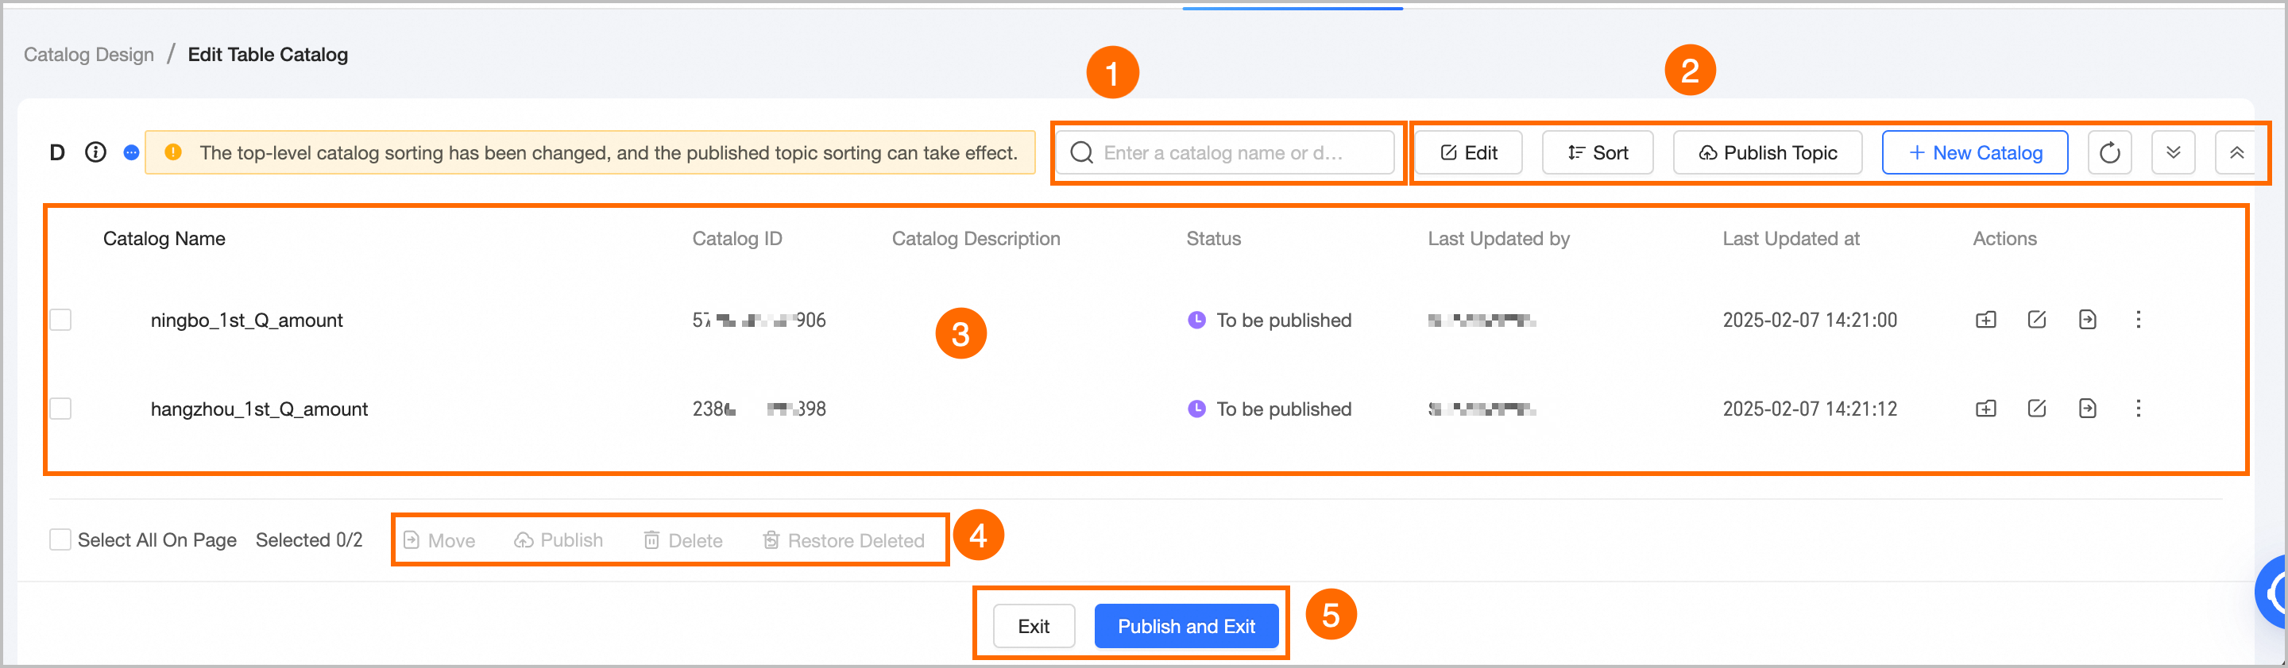Screen dimensions: 2288x668
Task: Go to Catalog Design breadcrumb
Action: tap(89, 54)
